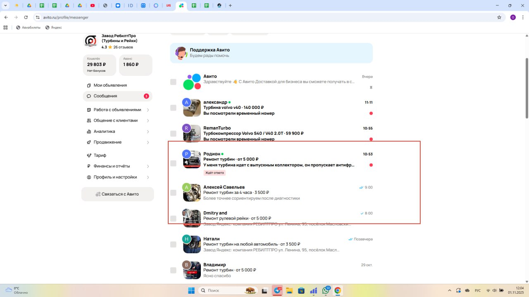Click the volume icon in the system tray
The height and width of the screenshot is (297, 529).
pyautogui.click(x=495, y=290)
